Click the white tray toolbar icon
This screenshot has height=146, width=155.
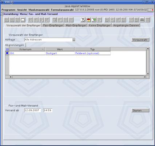(23, 20)
